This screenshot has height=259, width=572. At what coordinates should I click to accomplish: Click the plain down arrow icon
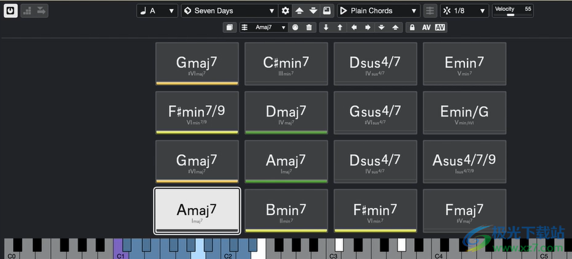coord(326,27)
